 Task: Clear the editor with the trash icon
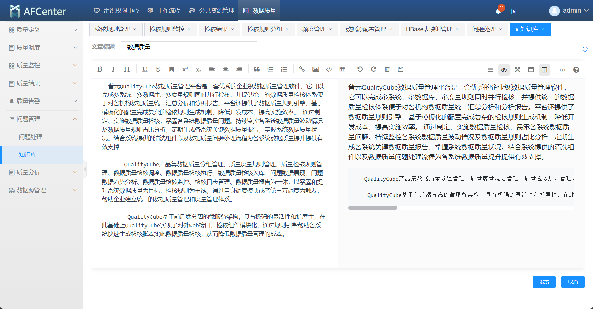click(x=387, y=69)
